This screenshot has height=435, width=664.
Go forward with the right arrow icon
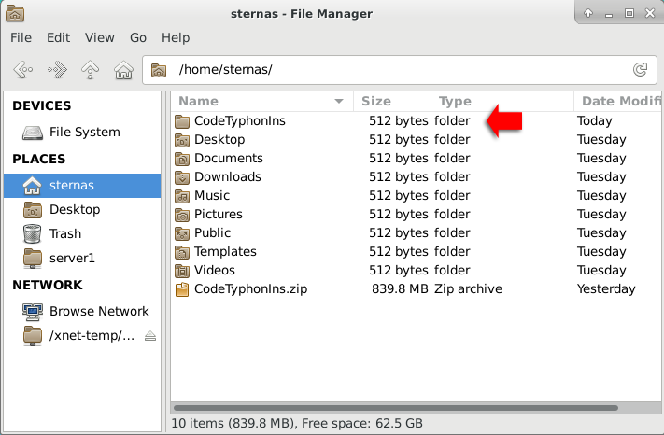click(57, 69)
